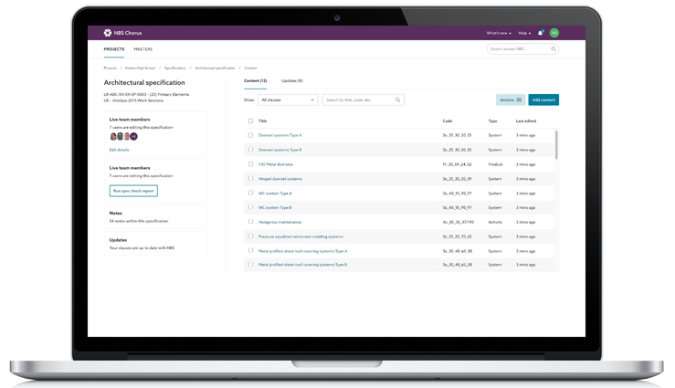Open Doorset systems Type A clause
This screenshot has width=675, height=388.
point(279,135)
